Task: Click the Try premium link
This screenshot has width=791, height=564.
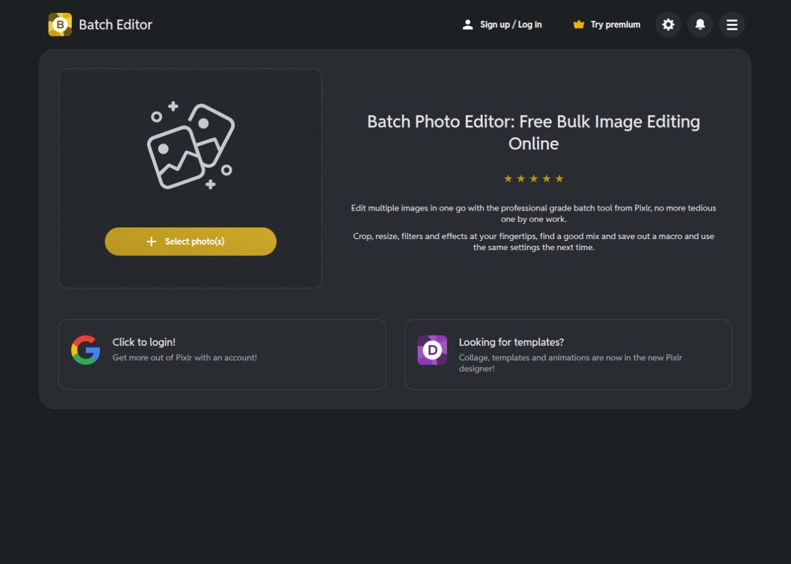Action: click(615, 25)
